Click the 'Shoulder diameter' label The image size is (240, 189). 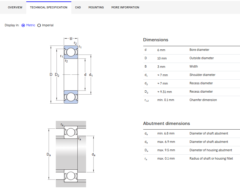point(202,75)
